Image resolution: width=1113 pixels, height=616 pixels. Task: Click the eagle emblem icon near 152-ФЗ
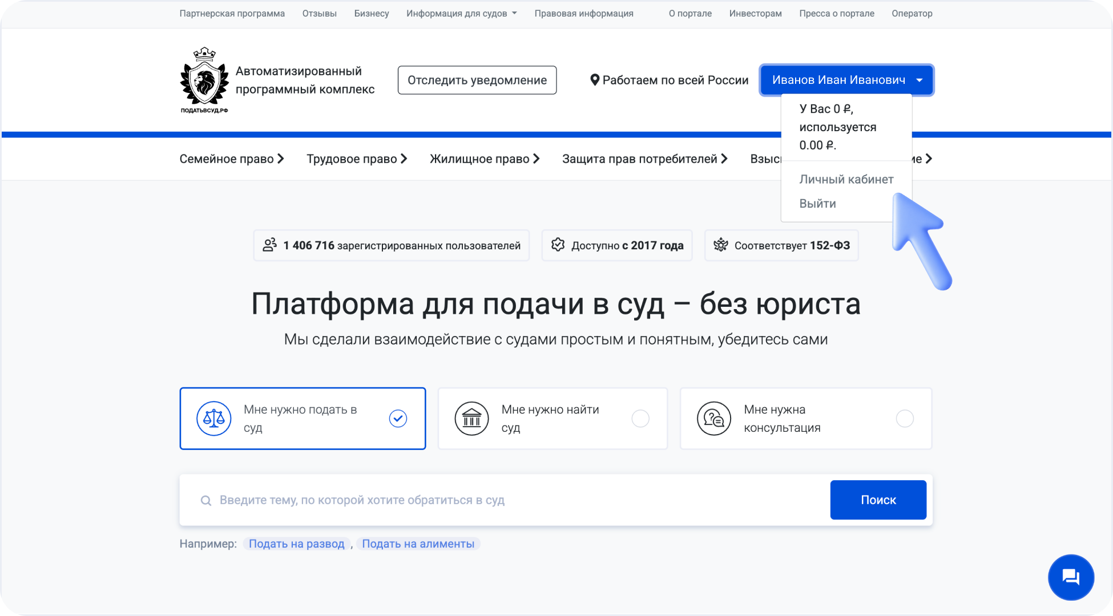coord(721,245)
